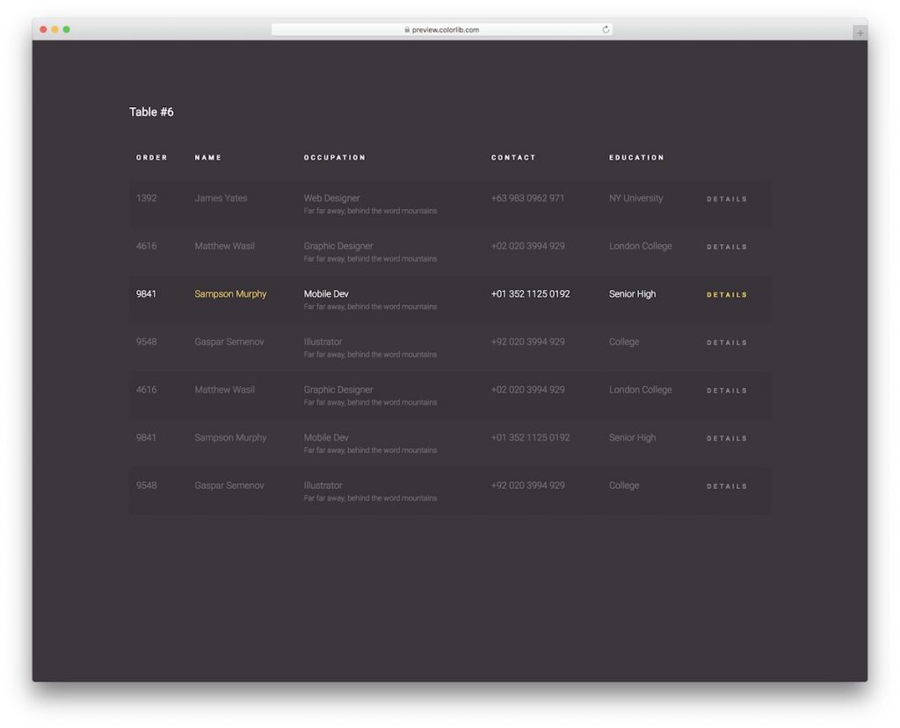The width and height of the screenshot is (900, 728).
Task: Sort the table by the ORDER column header
Action: pyautogui.click(x=151, y=157)
